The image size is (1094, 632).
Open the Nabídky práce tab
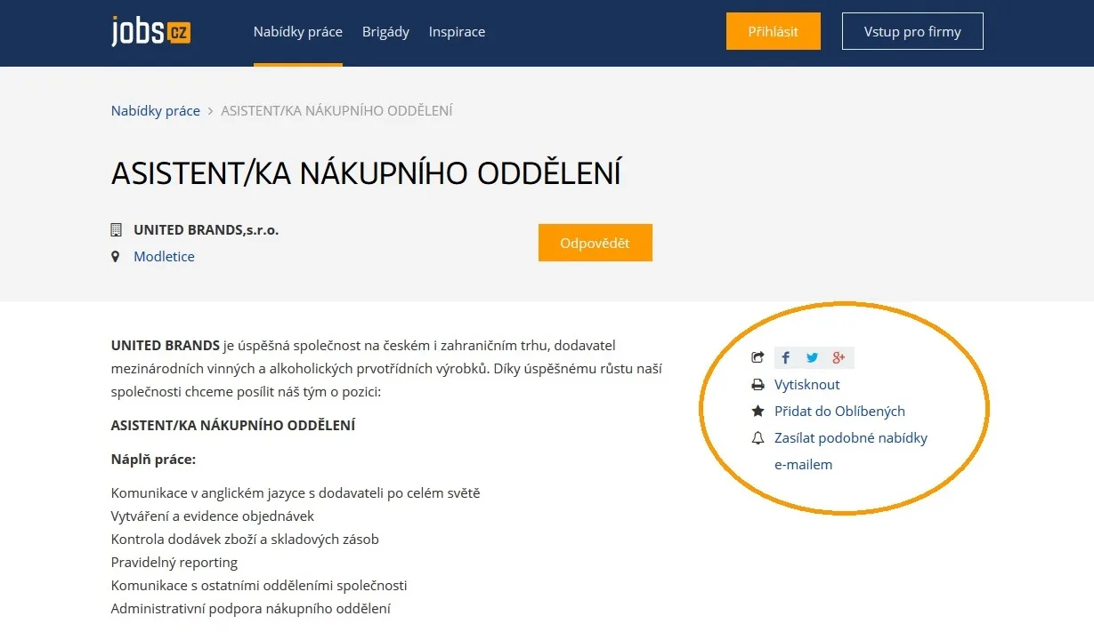297,32
